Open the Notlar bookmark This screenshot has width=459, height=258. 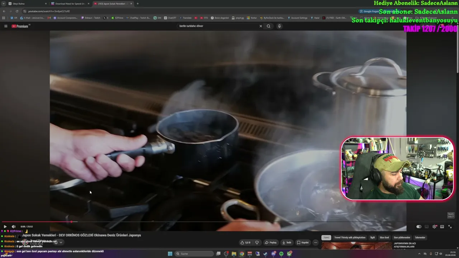(x=252, y=18)
